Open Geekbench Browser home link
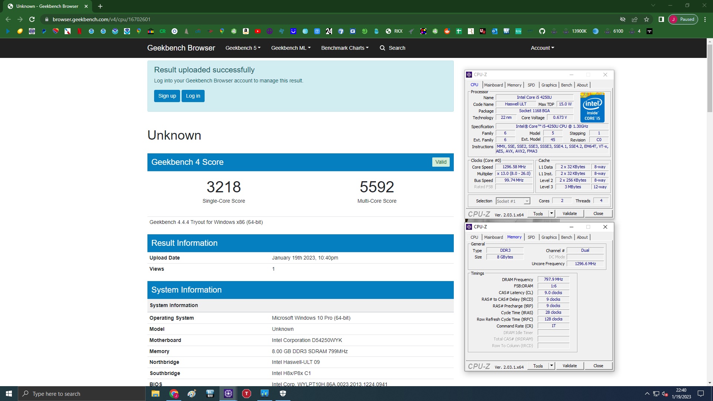This screenshot has height=401, width=713. (181, 48)
